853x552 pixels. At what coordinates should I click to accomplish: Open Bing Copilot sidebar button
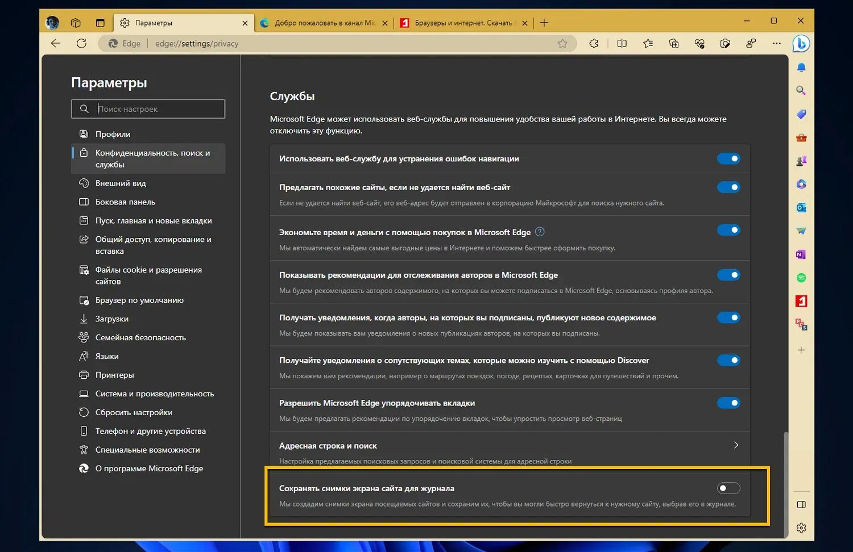pos(801,43)
